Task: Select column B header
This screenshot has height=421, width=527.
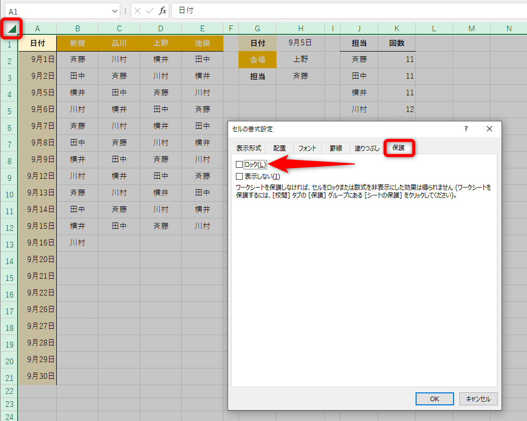Action: pos(77,29)
